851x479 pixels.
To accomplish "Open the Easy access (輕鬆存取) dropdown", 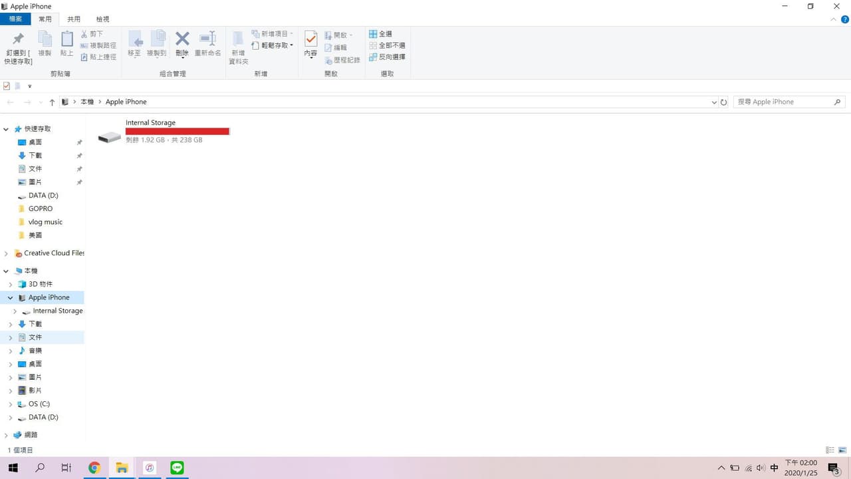I will 273,45.
